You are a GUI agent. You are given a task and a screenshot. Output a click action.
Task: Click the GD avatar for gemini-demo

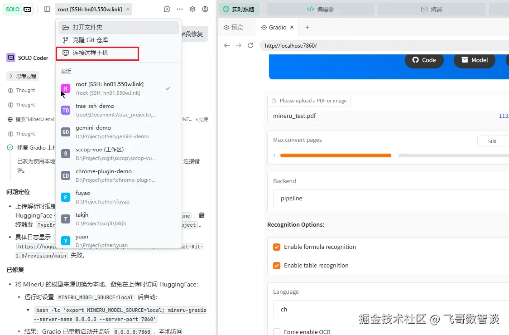[x=66, y=132]
